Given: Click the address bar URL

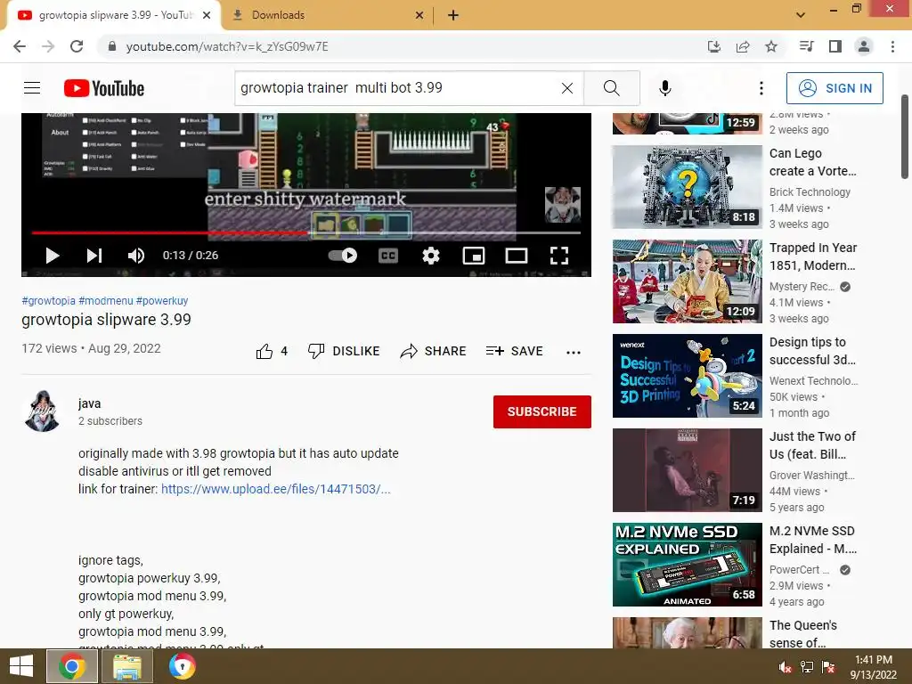Looking at the screenshot, I should tap(227, 46).
